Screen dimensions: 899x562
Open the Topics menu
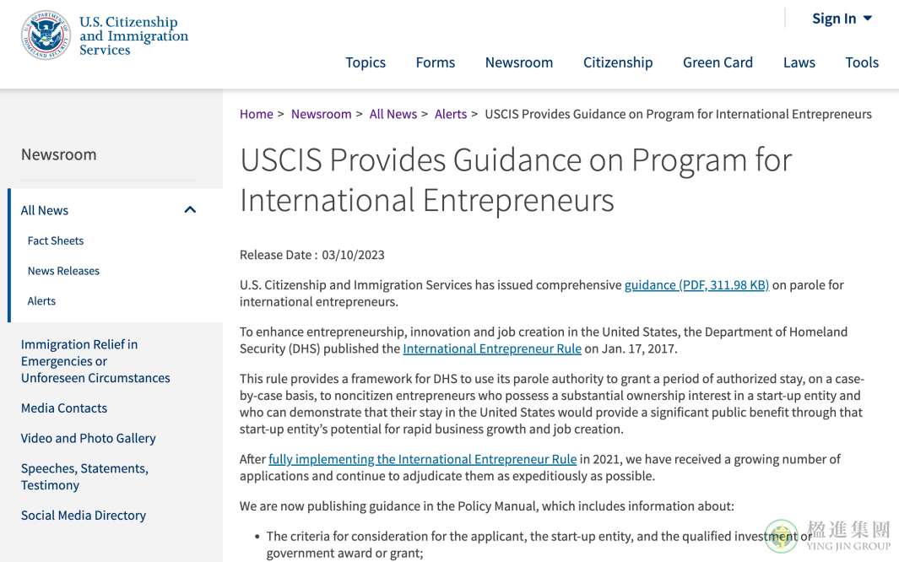pos(366,62)
